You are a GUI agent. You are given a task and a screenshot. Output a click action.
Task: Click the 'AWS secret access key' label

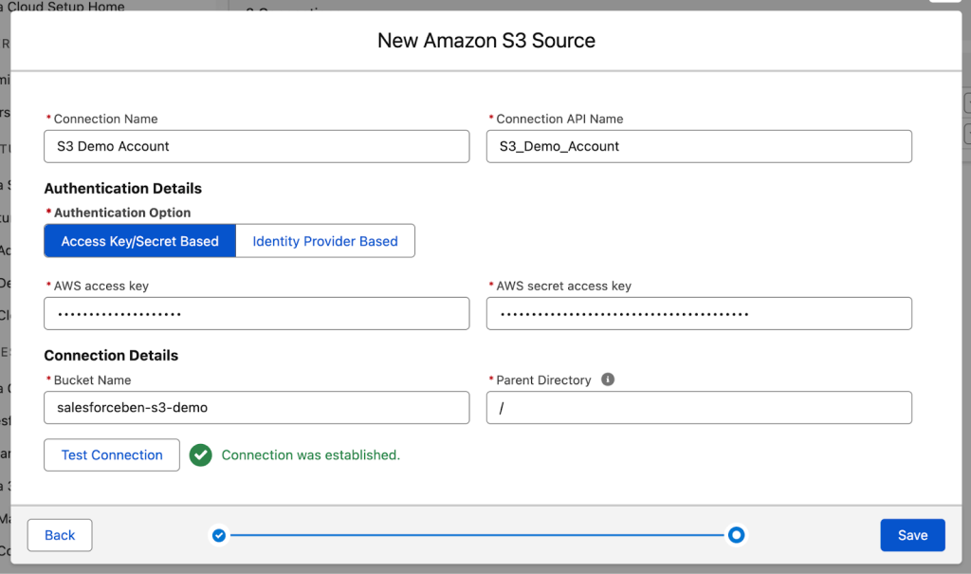[563, 286]
